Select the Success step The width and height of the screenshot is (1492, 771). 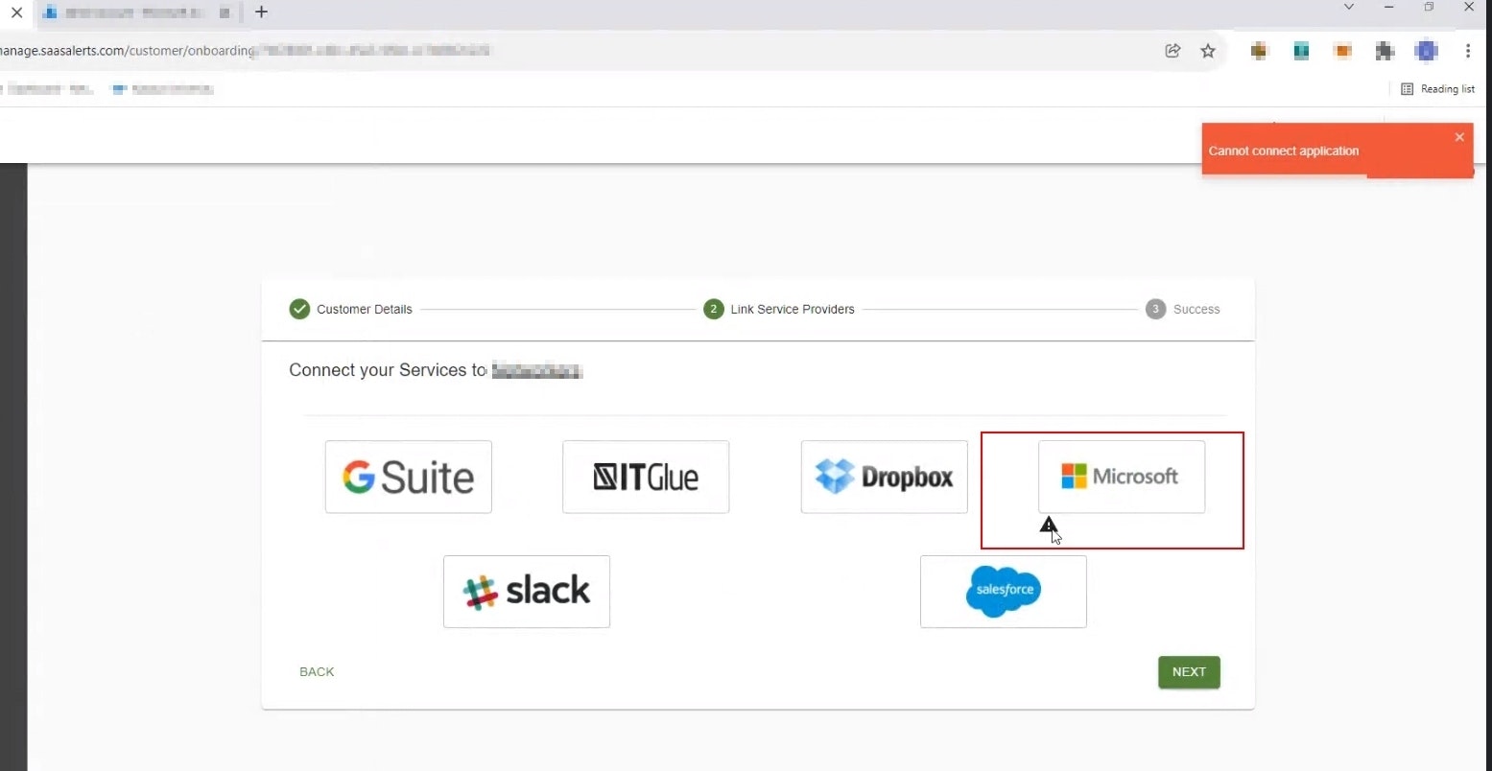tap(1182, 309)
